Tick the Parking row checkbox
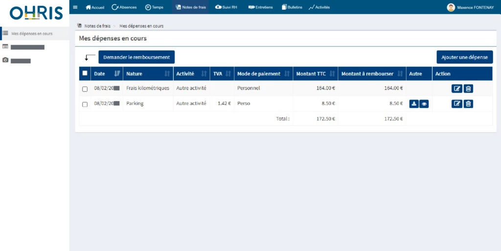The height and width of the screenshot is (251, 501). pos(85,104)
